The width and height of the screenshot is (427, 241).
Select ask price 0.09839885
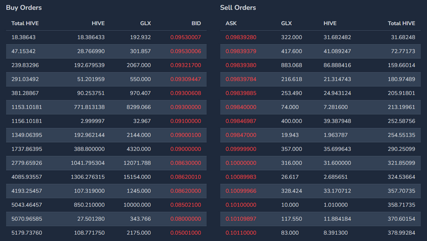[x=241, y=93]
